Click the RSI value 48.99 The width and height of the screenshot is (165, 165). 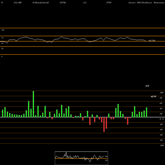(x=152, y=41)
